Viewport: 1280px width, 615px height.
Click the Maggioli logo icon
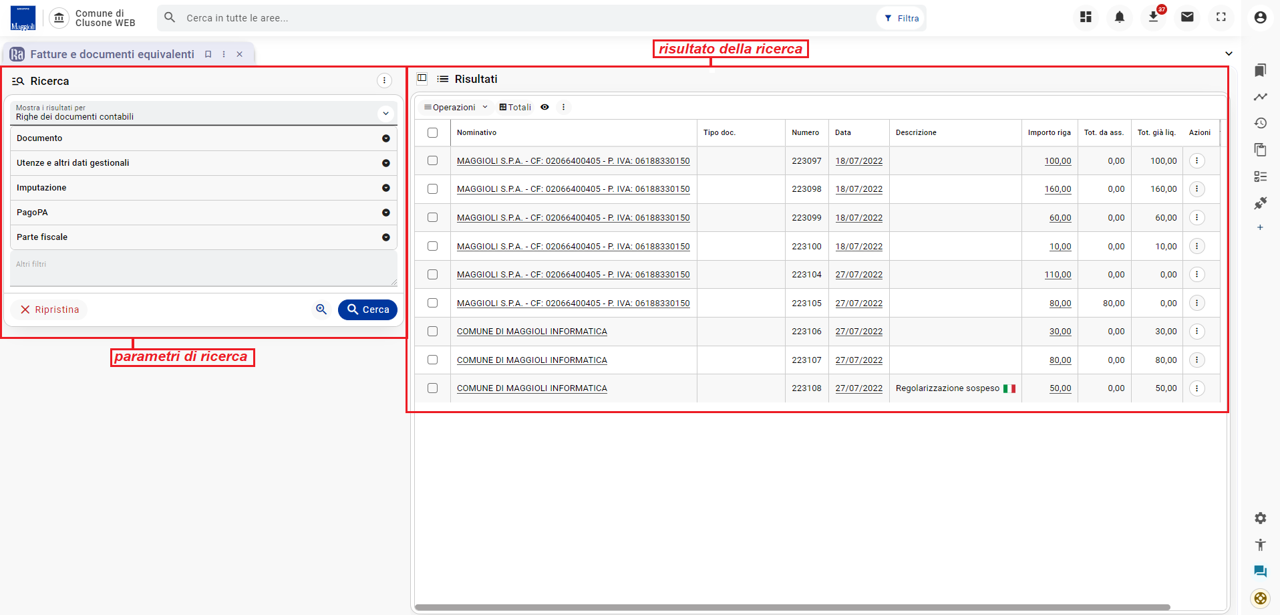(23, 18)
